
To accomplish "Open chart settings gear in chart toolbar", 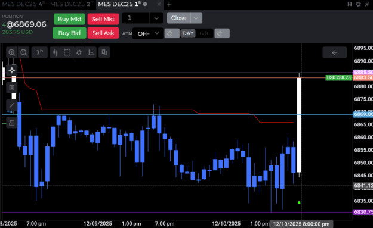I will [79, 52].
